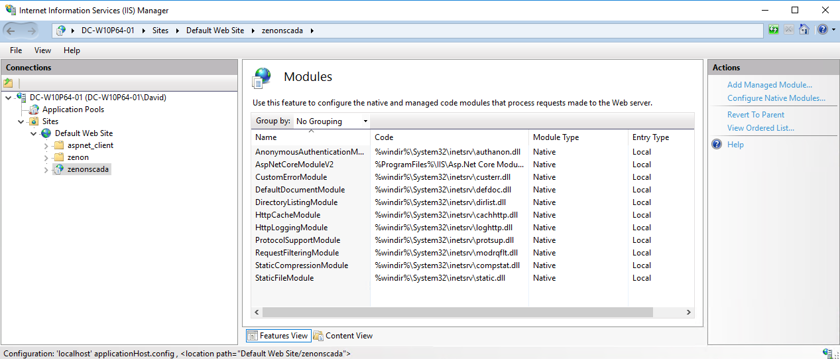This screenshot has height=359, width=840.
Task: Click Revert To Parent action
Action: pyautogui.click(x=756, y=115)
